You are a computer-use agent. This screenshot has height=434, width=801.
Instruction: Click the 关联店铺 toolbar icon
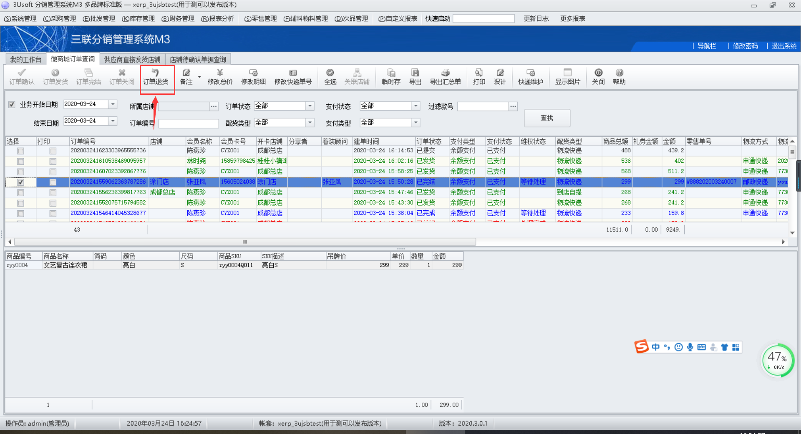click(357, 77)
